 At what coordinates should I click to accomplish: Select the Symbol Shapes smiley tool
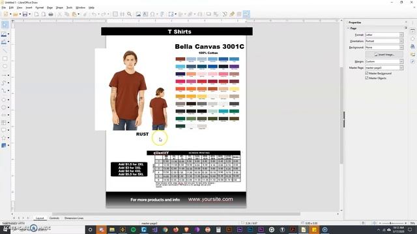coord(4,107)
